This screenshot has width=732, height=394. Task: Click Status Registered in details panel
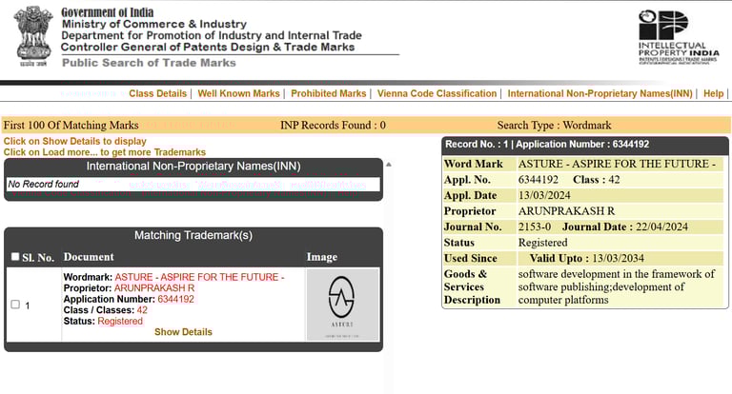pyautogui.click(x=543, y=243)
